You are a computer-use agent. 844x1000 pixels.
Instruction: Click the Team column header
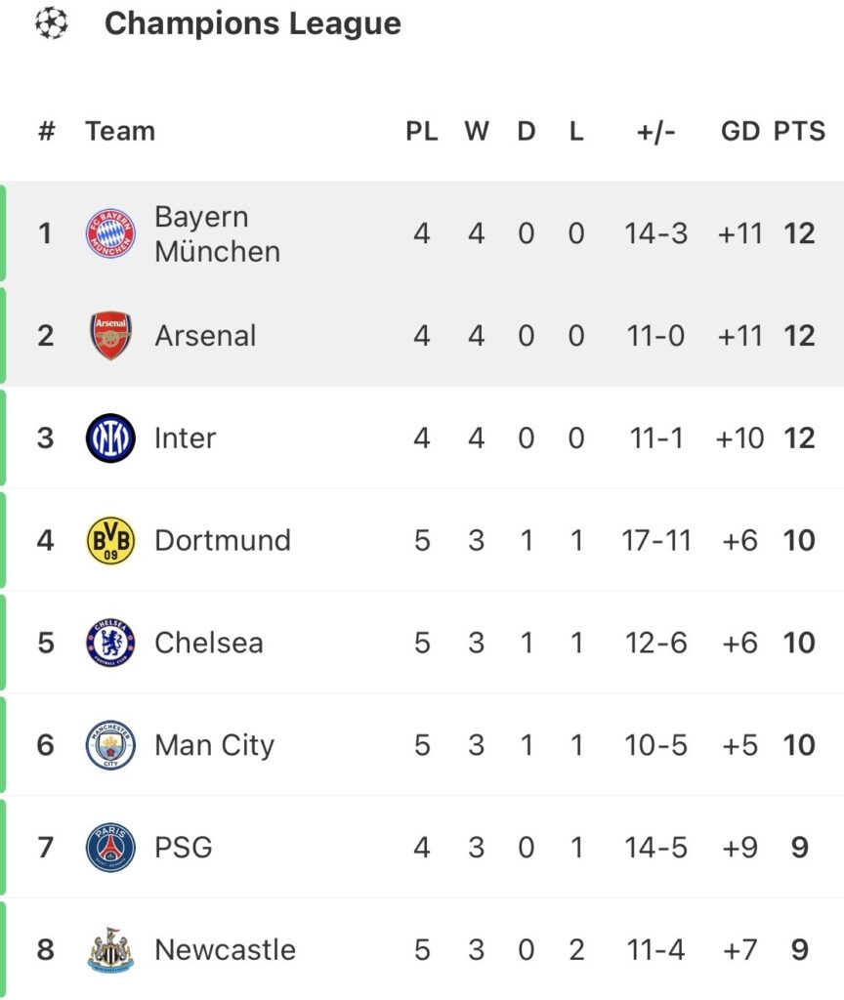[120, 131]
